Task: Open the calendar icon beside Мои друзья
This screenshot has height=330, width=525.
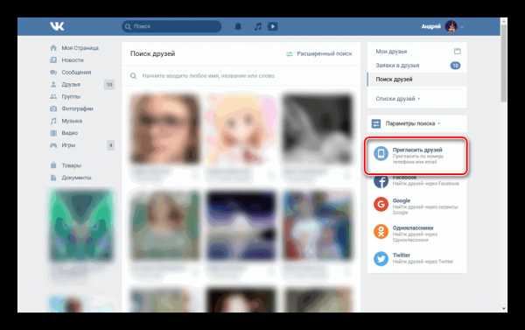Action: click(x=457, y=52)
